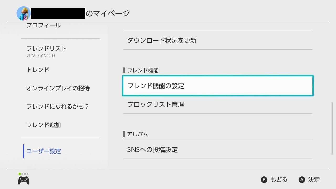
Task: Select フレンドになれるかも？
Action: (58, 106)
